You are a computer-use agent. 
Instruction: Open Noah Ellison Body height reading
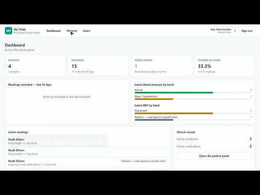[x=88, y=141]
